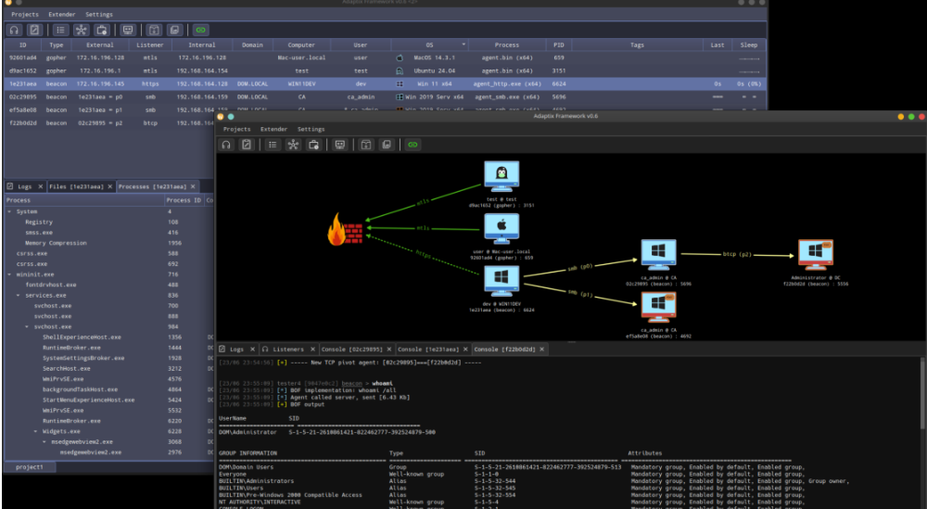Viewport: 927px width, 509px height.
Task: Select the Administrator @ DC beacon node
Action: (818, 253)
